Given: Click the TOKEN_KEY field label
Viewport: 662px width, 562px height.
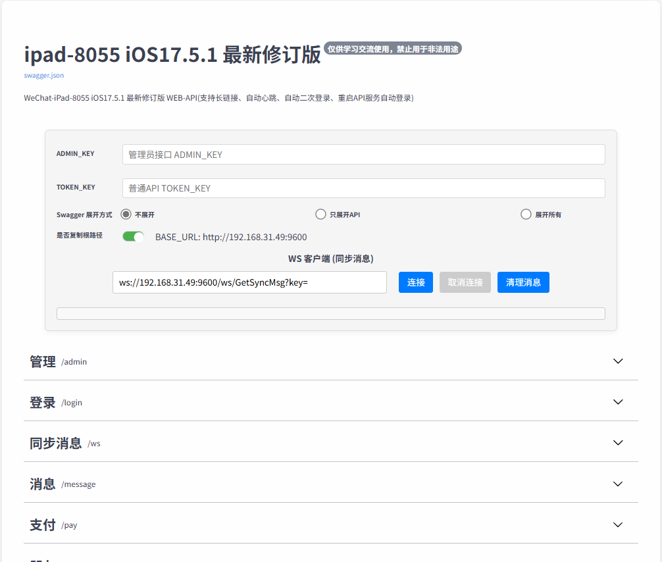Looking at the screenshot, I should (x=76, y=187).
